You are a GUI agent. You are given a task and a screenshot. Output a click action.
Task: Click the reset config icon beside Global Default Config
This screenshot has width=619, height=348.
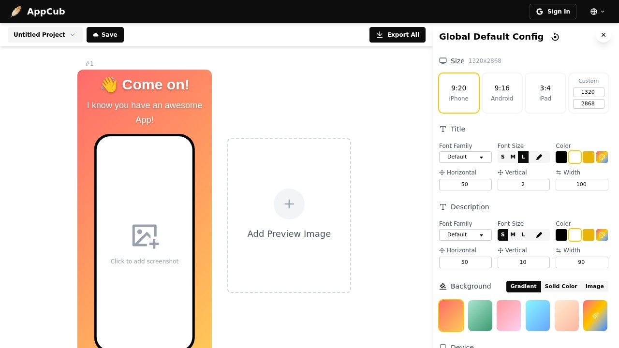[x=555, y=37]
